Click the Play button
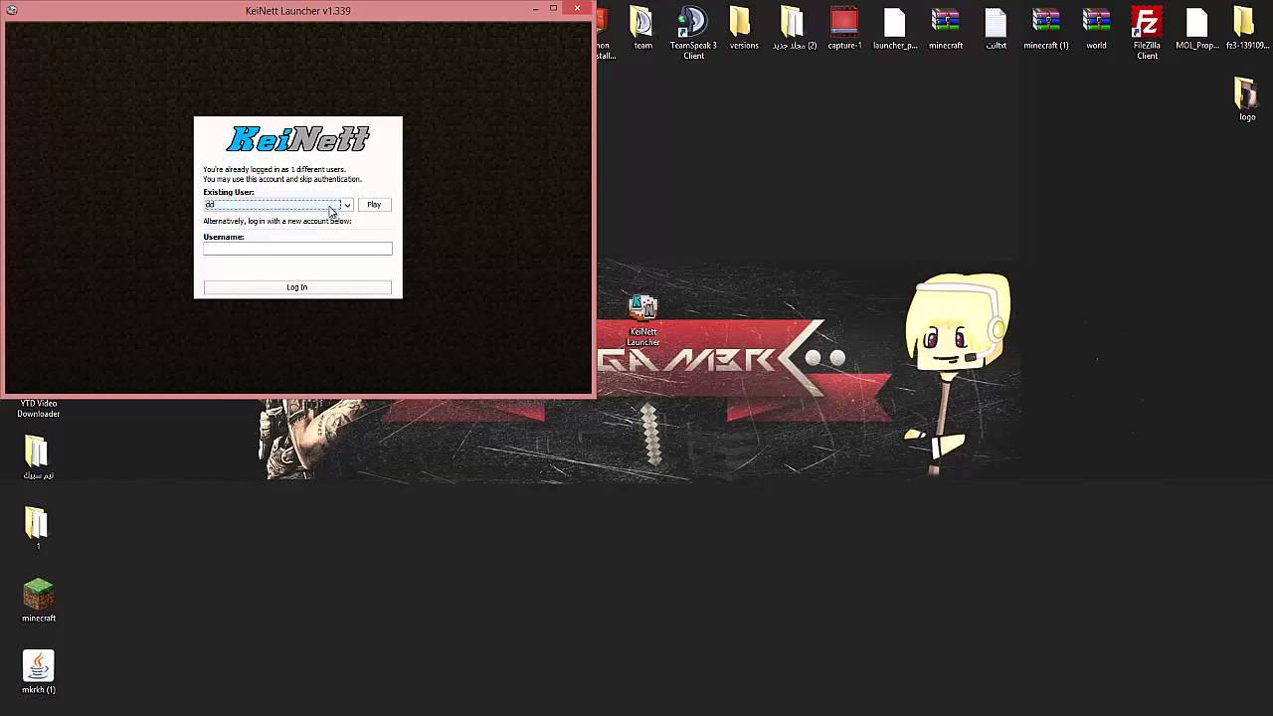Image resolution: width=1273 pixels, height=716 pixels. (x=374, y=205)
